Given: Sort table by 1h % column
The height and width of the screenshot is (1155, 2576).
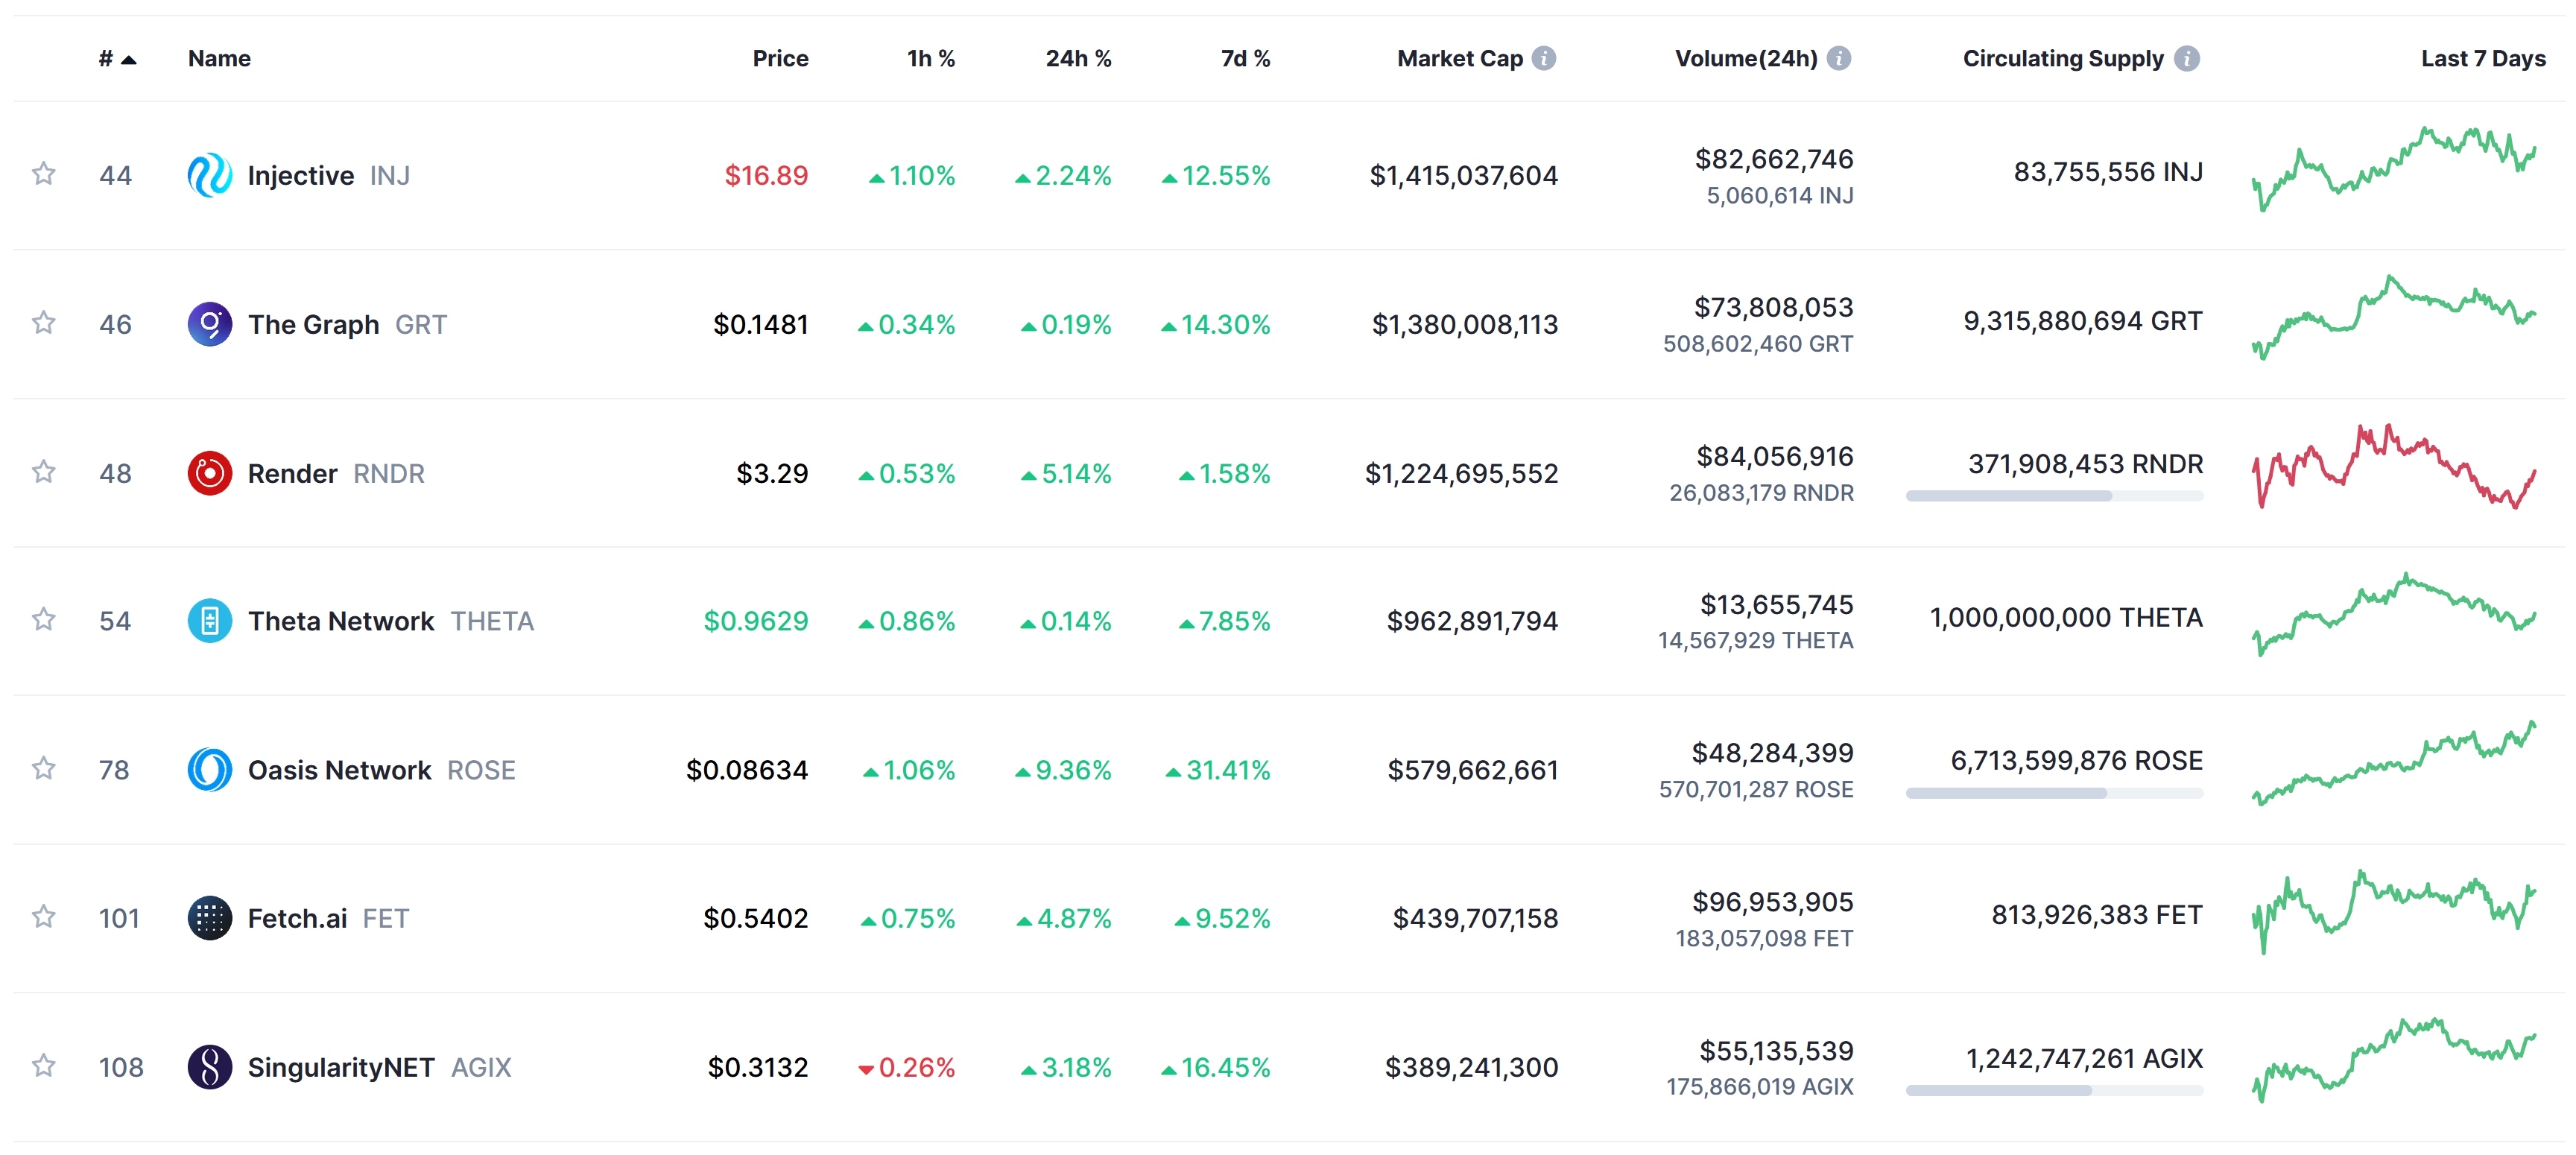Looking at the screenshot, I should pyautogui.click(x=930, y=58).
